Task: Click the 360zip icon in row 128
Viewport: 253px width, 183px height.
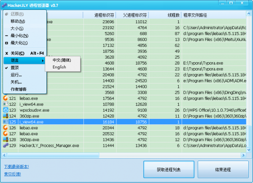Action: pos(5,139)
